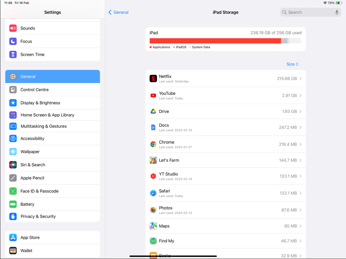Tap the 65 MB Maps size value

tap(291, 226)
